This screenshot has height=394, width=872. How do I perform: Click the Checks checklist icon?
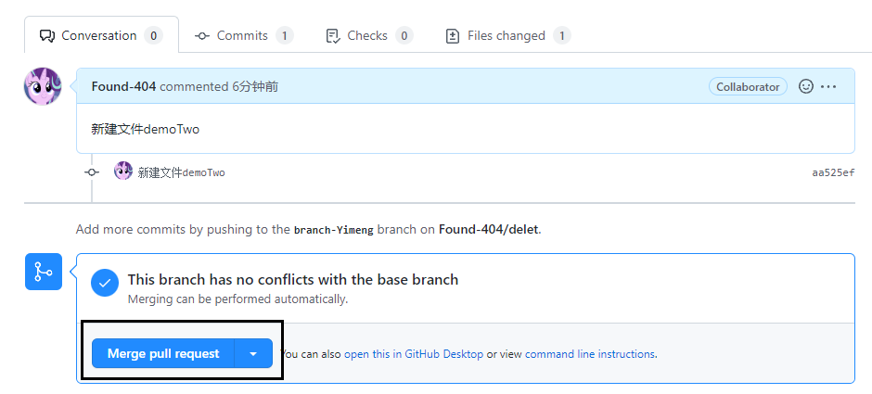(x=332, y=36)
